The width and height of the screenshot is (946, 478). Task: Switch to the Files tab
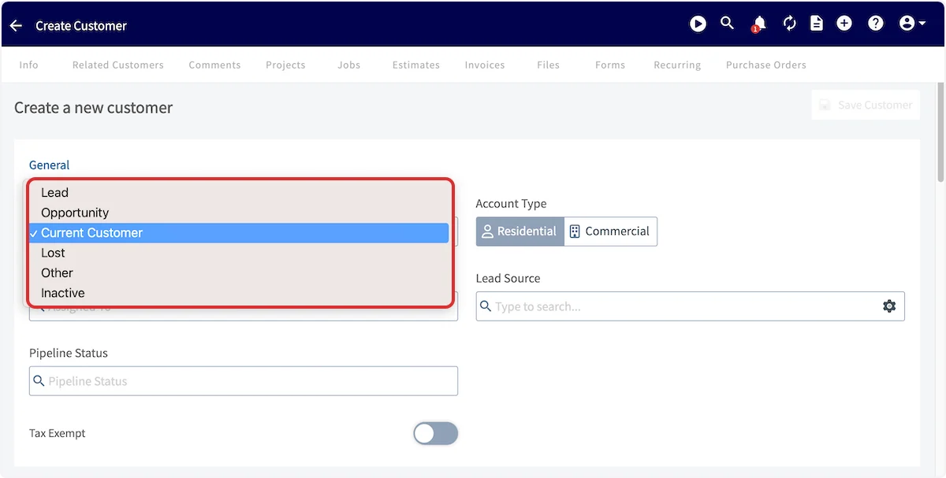click(548, 65)
